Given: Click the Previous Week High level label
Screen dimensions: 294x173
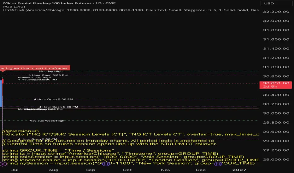Looking at the screenshot, I should pos(46,121).
